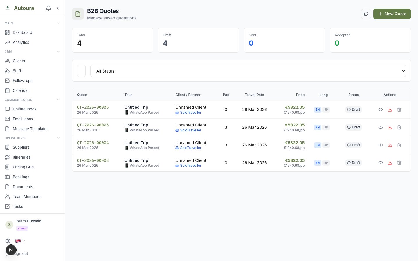418x261 pixels.
Task: Collapse the OPERATIONS sidebar section
Action: click(x=58, y=138)
